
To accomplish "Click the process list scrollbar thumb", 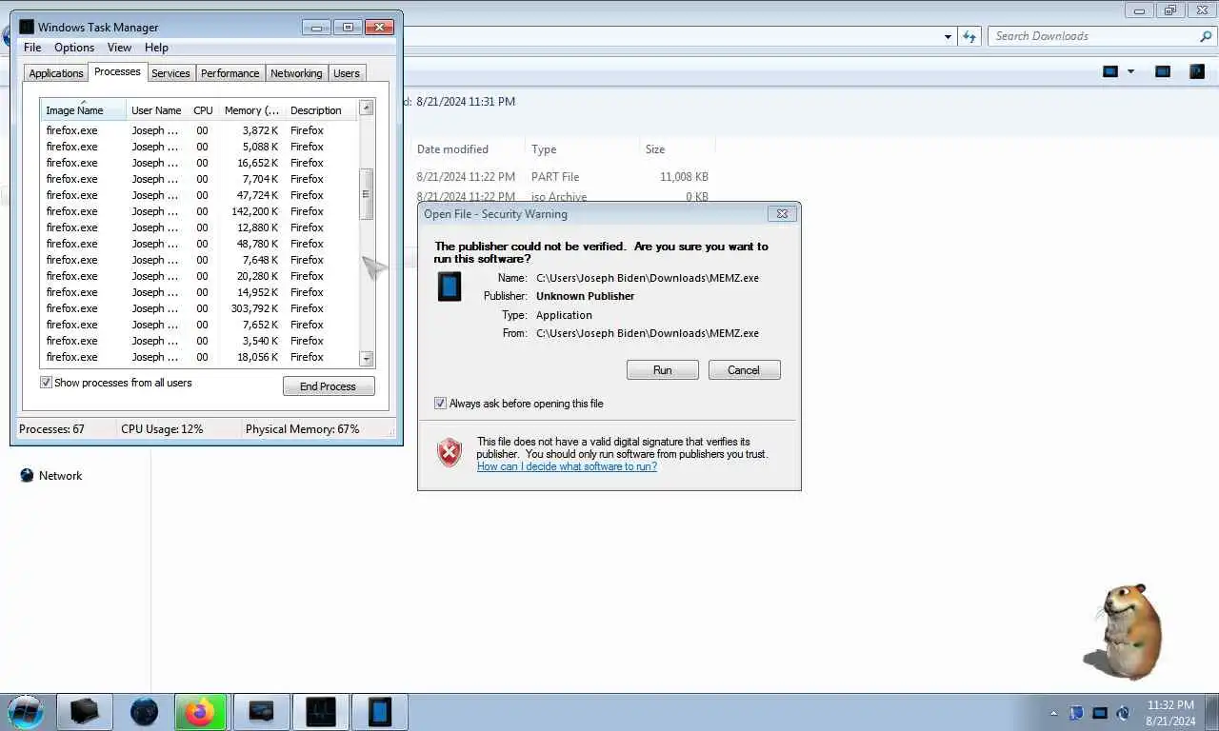I will 366,194.
